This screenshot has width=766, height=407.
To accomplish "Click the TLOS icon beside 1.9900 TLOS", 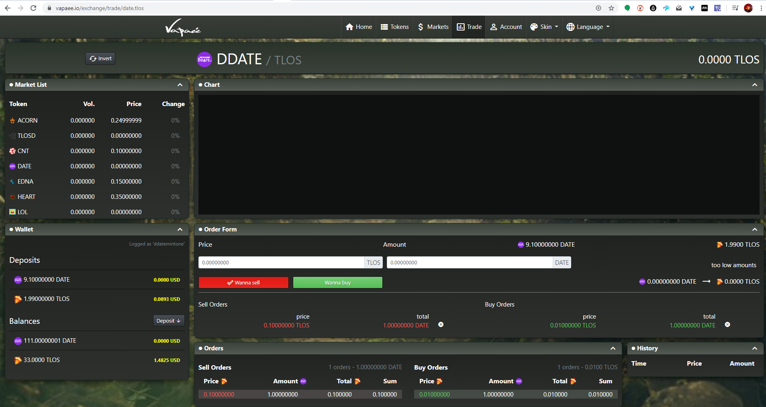I will click(x=720, y=245).
